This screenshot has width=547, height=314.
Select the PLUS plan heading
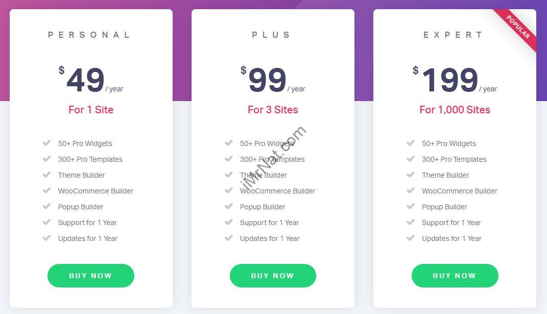(271, 35)
